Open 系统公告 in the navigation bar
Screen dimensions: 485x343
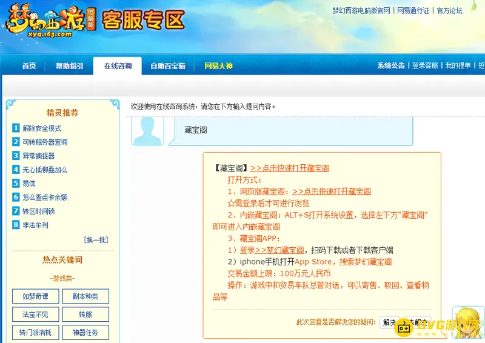pyautogui.click(x=390, y=65)
